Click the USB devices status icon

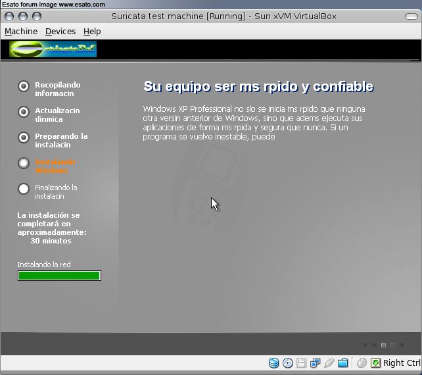tap(329, 363)
